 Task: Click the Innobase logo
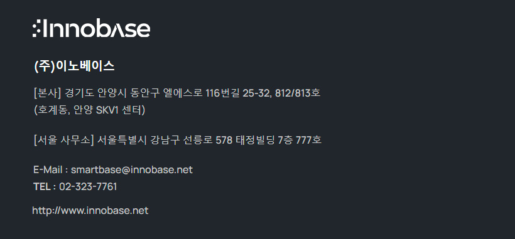click(91, 28)
